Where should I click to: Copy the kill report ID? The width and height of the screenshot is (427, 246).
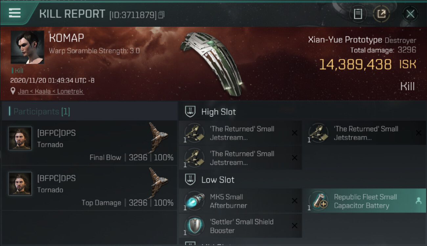161,15
